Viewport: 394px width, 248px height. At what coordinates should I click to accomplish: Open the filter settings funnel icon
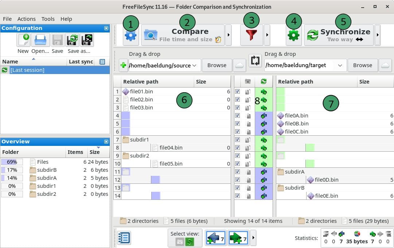251,35
